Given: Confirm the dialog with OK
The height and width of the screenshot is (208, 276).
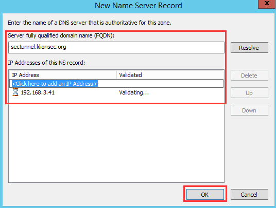Looking at the screenshot, I should pyautogui.click(x=205, y=194).
